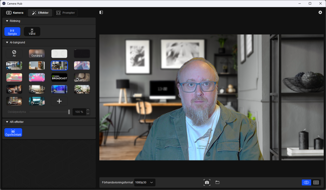Open the Förhandsvisningsformat 1080p30 dropdown

click(x=145, y=182)
